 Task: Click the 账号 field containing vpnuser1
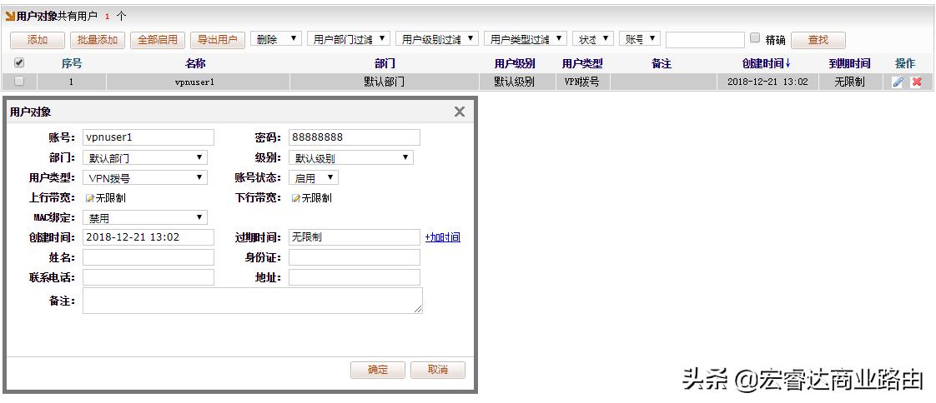(x=148, y=137)
